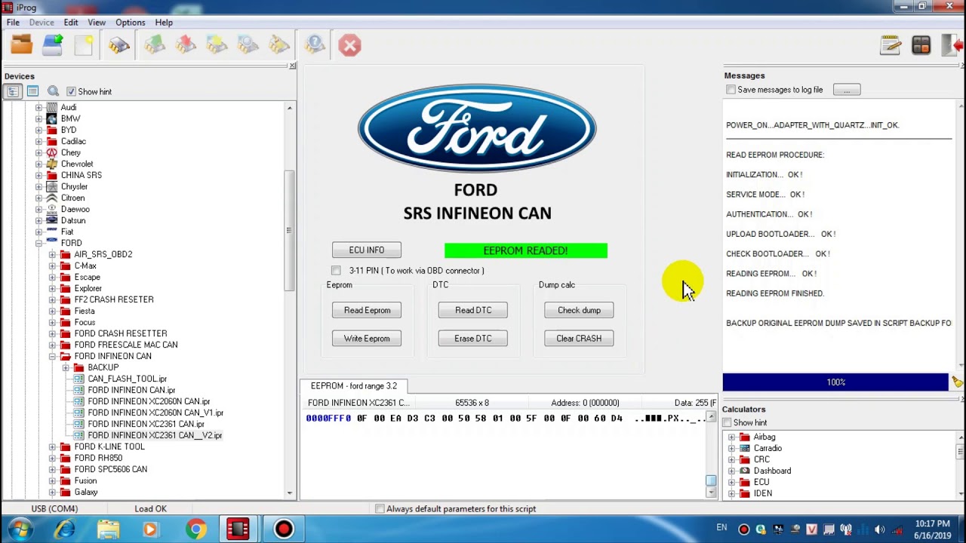Expand the Audi tree node
Viewport: 966px width, 543px height.
click(x=38, y=107)
